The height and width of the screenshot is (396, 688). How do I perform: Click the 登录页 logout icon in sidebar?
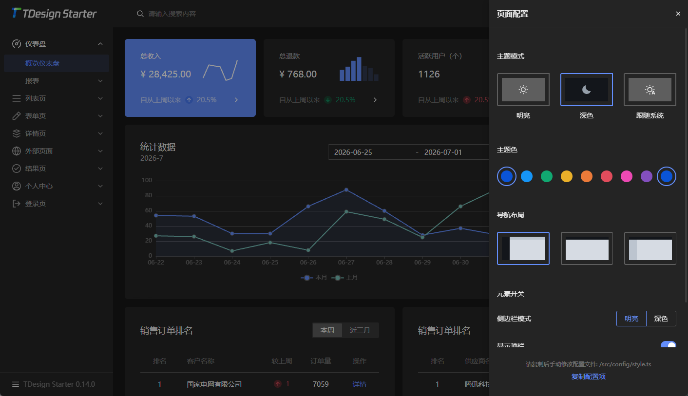point(17,204)
